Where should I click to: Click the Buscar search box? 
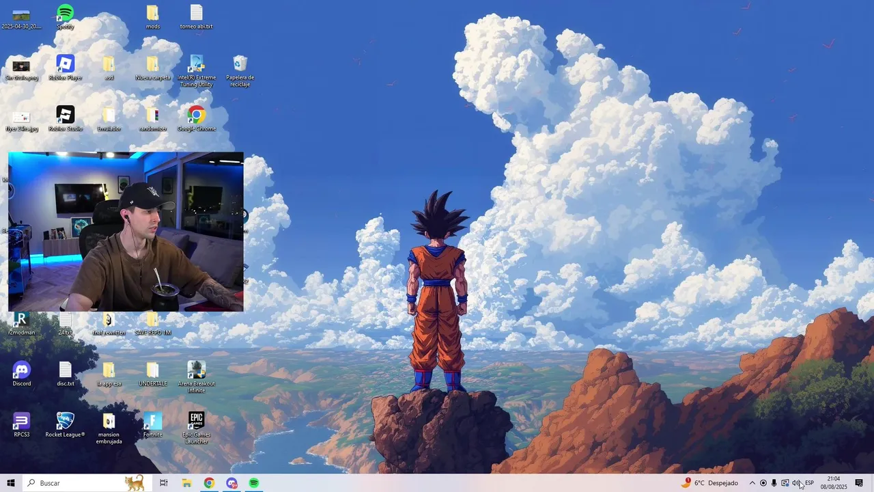(87, 483)
